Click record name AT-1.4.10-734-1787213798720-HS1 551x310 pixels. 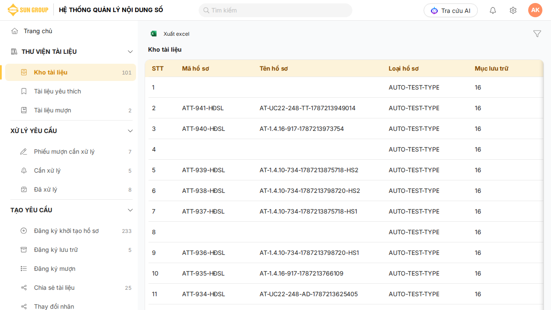[x=310, y=253]
